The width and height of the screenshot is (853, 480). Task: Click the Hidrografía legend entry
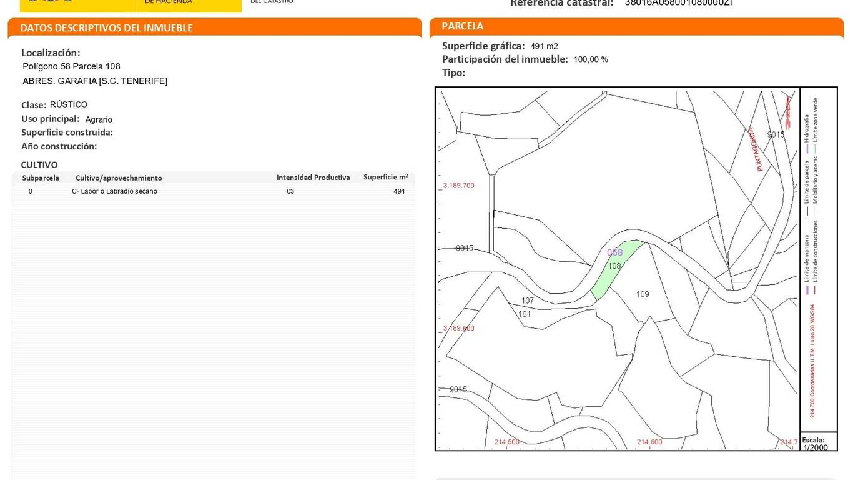(x=807, y=128)
